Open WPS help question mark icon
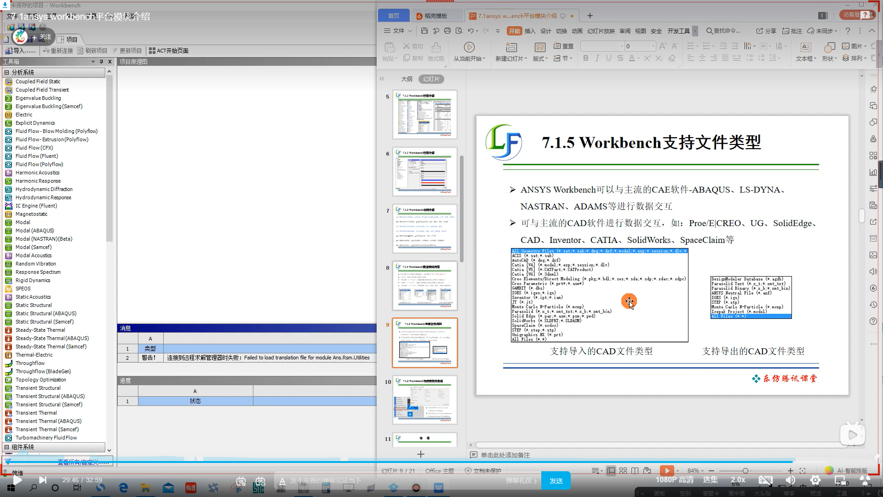 (x=848, y=31)
